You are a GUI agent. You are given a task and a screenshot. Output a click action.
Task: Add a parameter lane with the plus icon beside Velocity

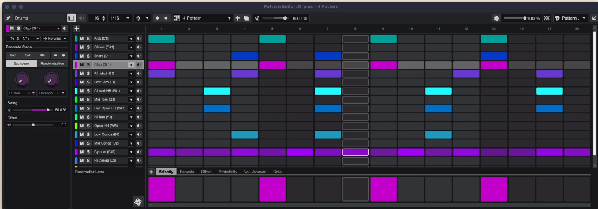pyautogui.click(x=151, y=172)
